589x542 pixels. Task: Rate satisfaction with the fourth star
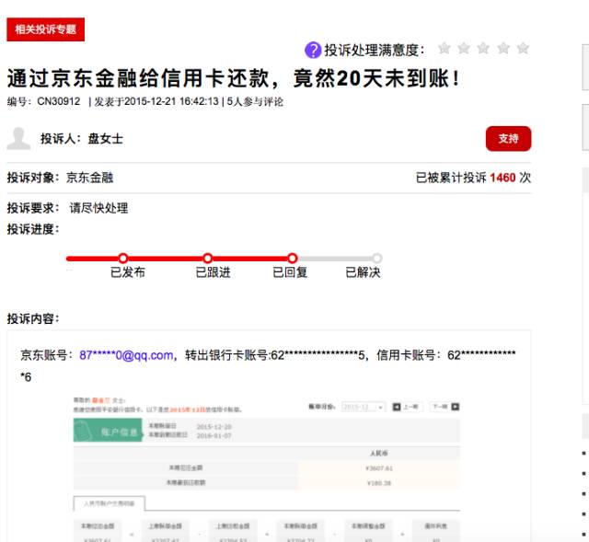[503, 48]
